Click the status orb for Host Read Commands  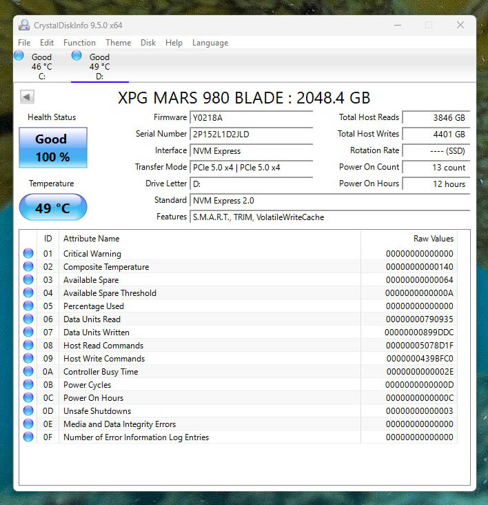click(x=28, y=345)
